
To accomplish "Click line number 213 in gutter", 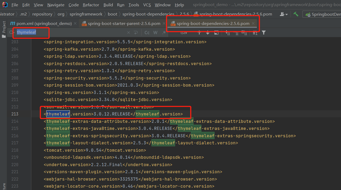I will [x=15, y=114].
